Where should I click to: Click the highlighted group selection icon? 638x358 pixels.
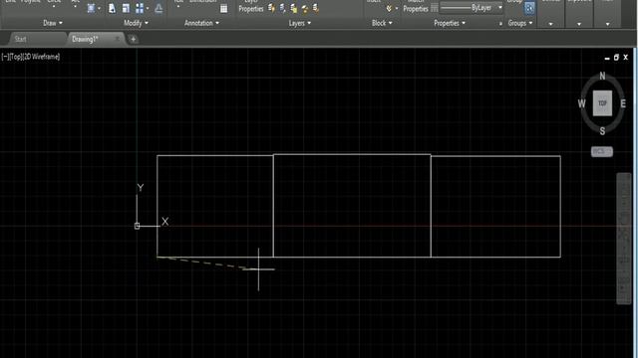[x=529, y=8]
